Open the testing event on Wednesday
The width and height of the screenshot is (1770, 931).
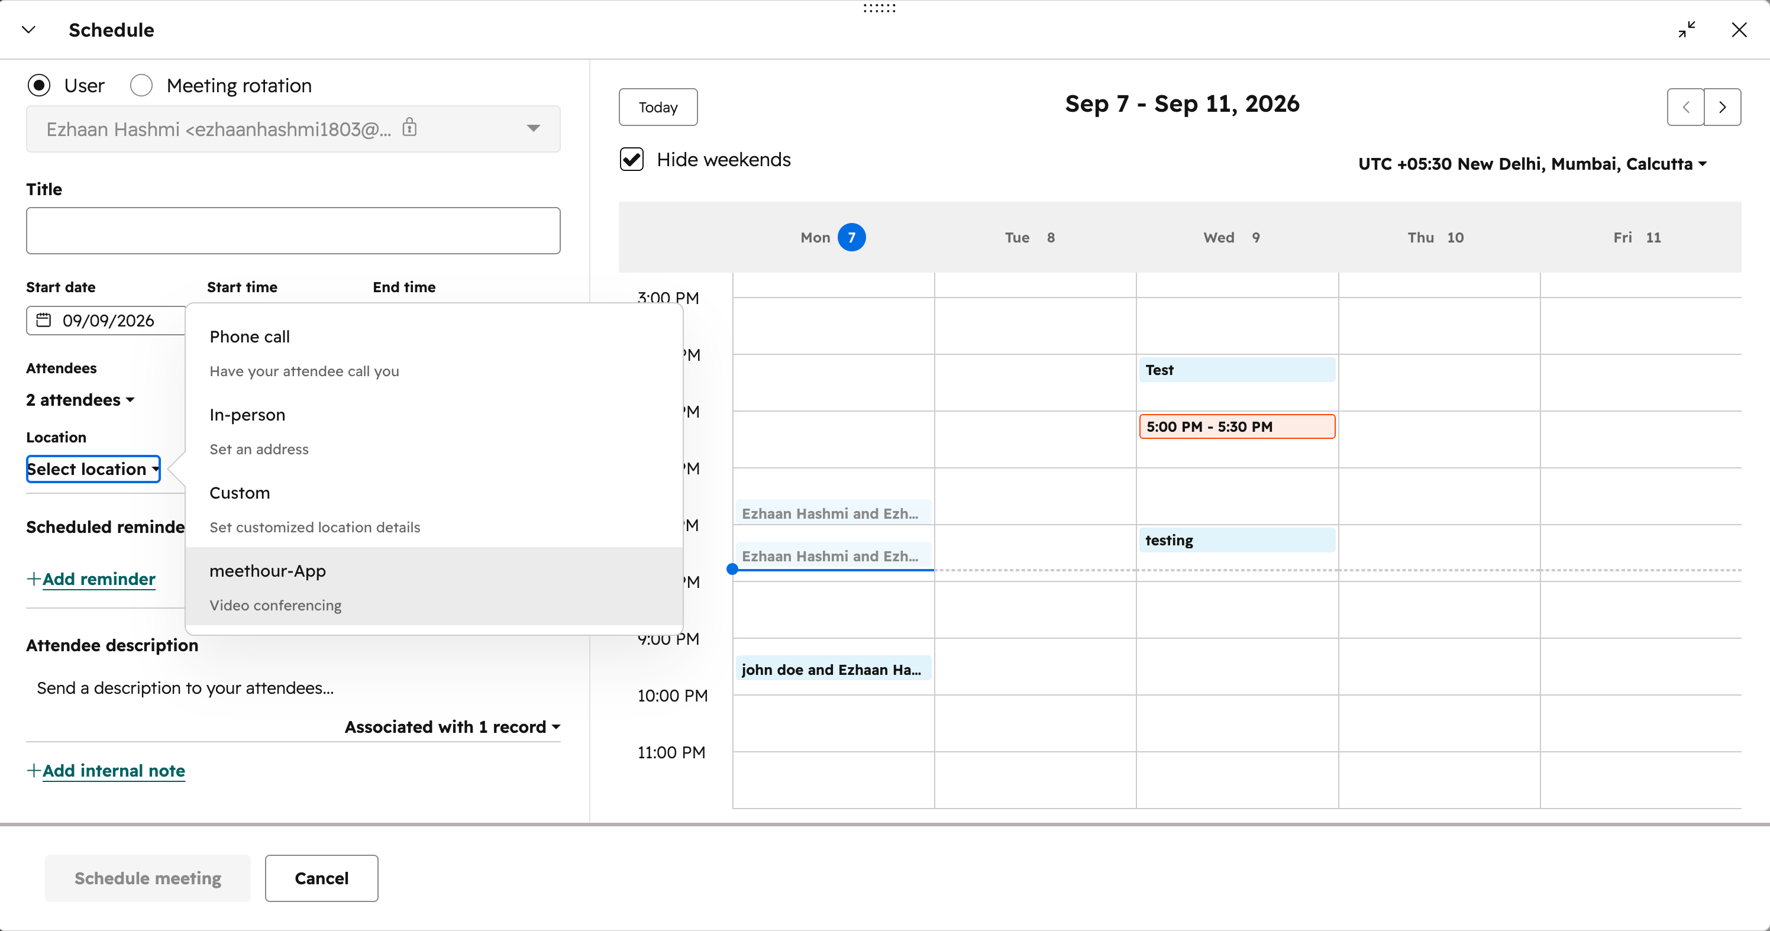click(x=1237, y=540)
